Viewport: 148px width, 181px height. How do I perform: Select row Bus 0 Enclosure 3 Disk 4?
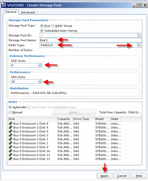(x=75, y=131)
